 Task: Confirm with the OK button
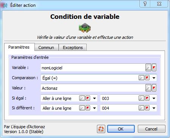[x=121, y=129]
